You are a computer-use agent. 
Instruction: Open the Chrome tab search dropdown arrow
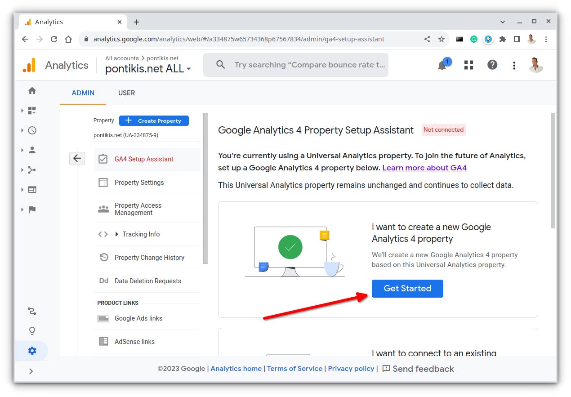point(503,22)
